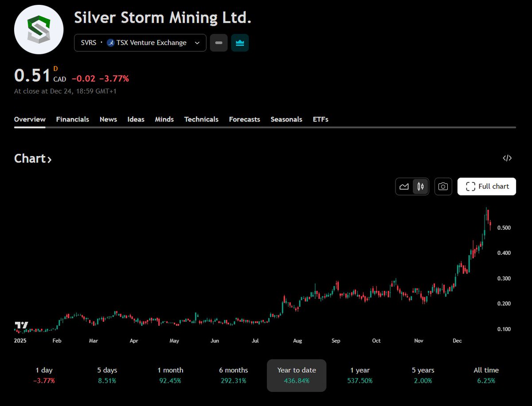Viewport: 532px width, 406px height.
Task: Switch to area chart style
Action: [404, 187]
